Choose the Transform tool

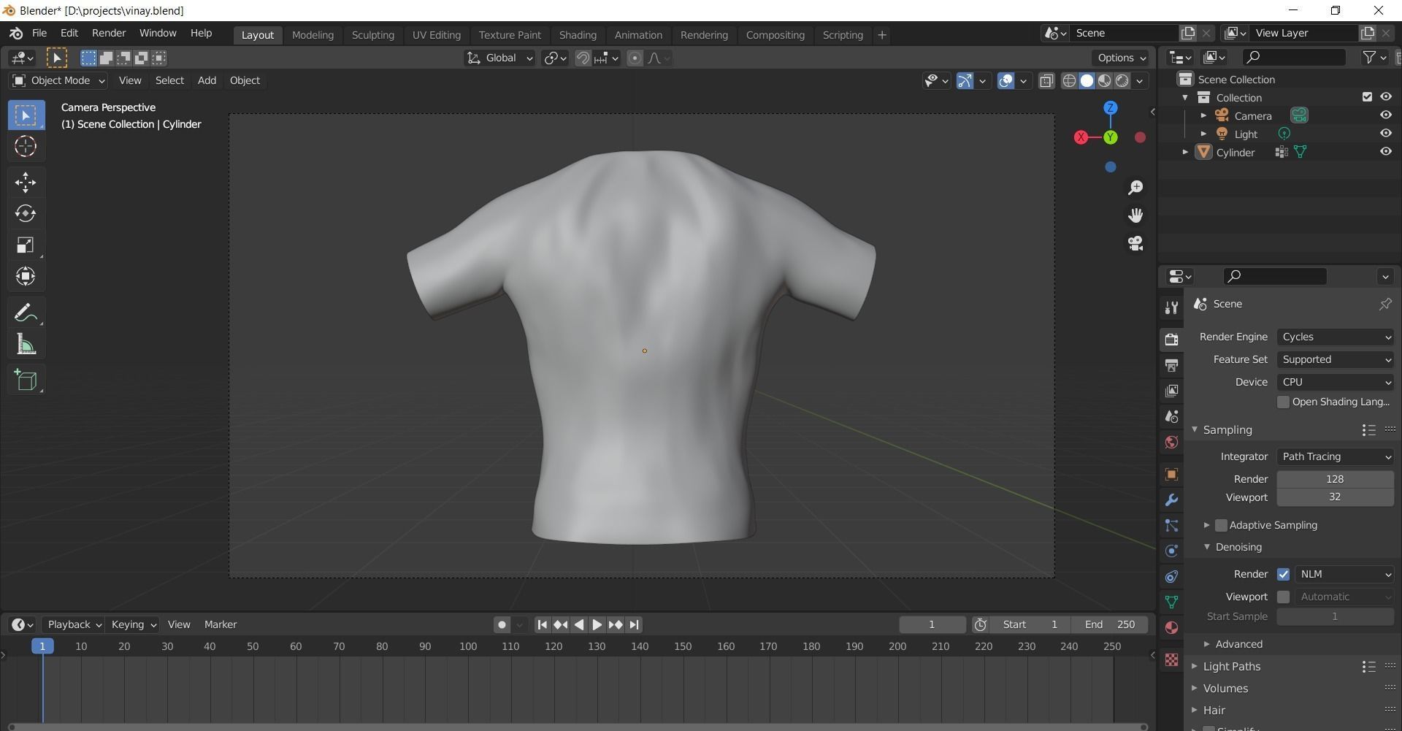click(26, 277)
